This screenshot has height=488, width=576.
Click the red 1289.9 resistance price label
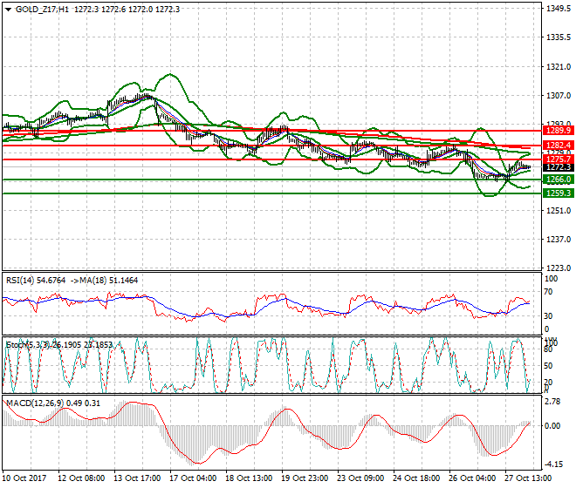(558, 131)
